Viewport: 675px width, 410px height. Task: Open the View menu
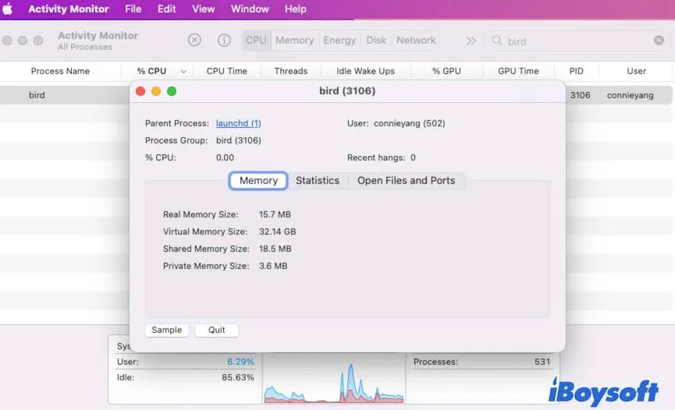[x=203, y=9]
